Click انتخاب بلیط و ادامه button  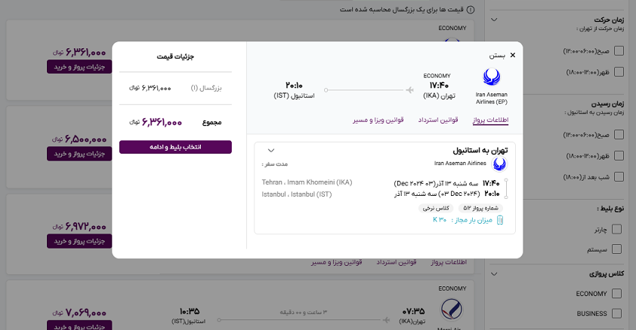175,147
